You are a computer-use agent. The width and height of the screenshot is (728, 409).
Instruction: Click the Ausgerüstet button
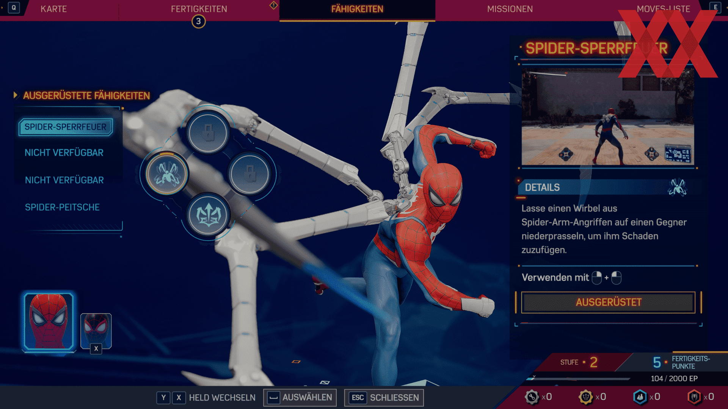click(608, 302)
